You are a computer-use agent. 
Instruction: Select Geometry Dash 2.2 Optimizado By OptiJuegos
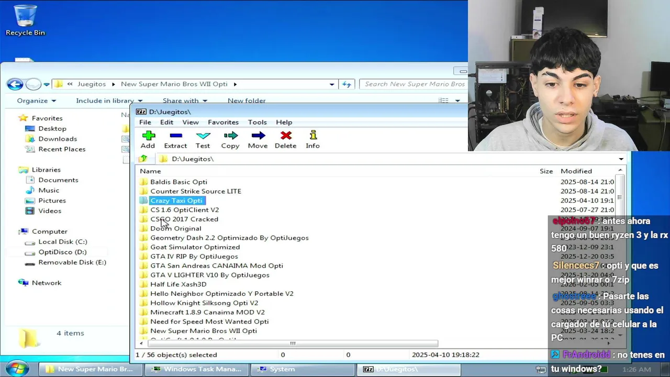229,238
